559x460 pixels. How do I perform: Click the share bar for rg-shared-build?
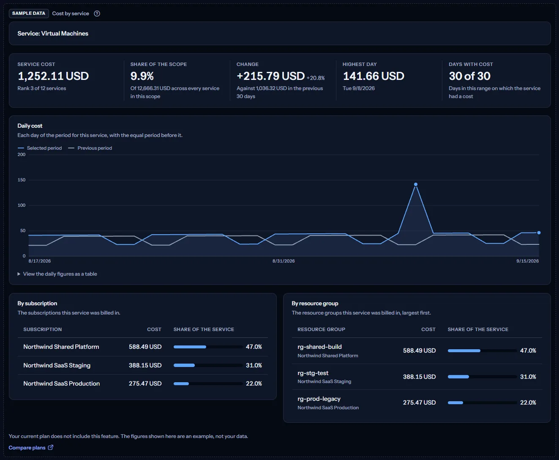pos(483,350)
